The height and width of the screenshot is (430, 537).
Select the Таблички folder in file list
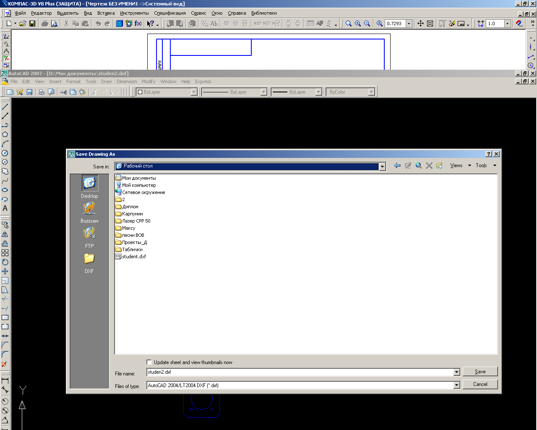(129, 249)
